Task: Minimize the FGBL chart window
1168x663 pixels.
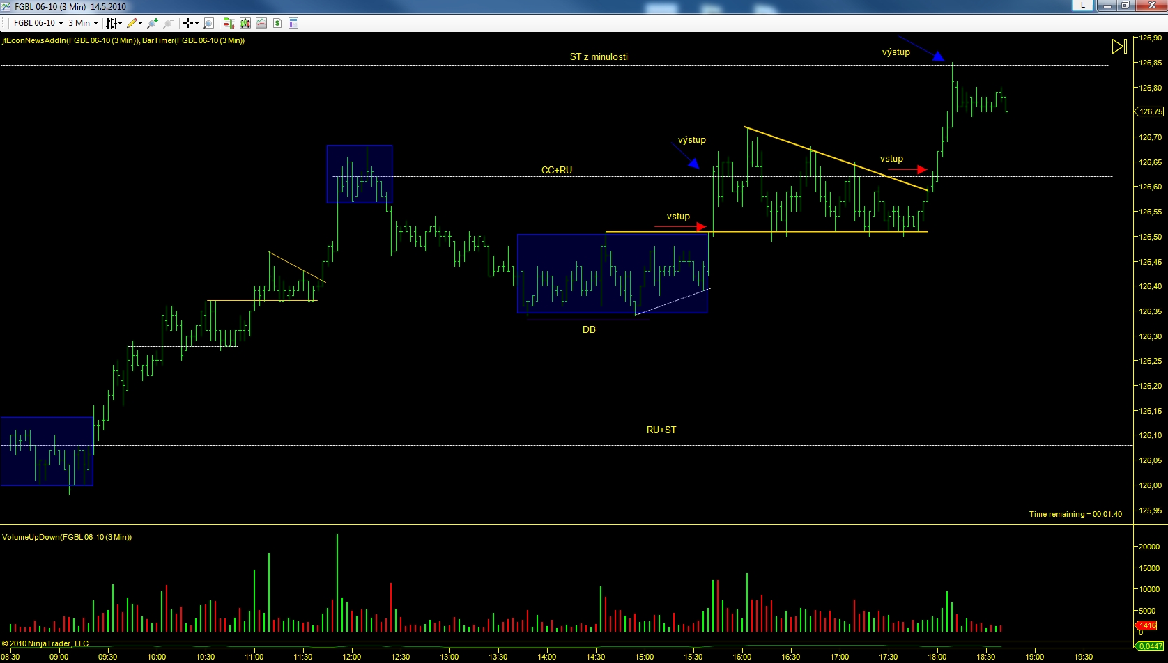Action: [1106, 6]
